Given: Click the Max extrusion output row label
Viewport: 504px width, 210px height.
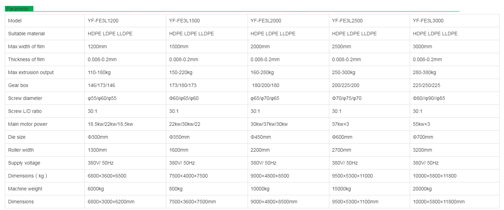Looking at the screenshot, I should coord(31,72).
